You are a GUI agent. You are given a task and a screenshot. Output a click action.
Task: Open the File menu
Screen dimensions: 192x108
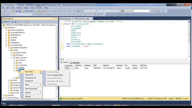(3, 8)
